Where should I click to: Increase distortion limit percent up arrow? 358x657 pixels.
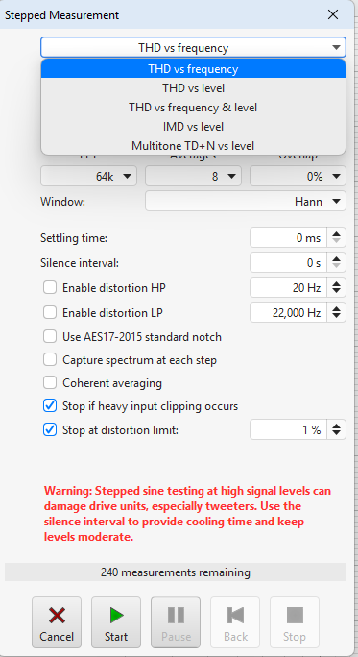(x=336, y=426)
